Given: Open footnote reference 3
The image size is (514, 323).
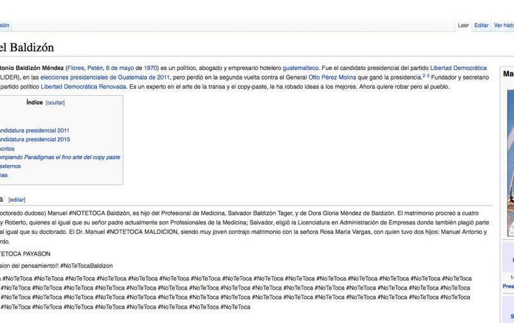Looking at the screenshot, I should (x=428, y=76).
